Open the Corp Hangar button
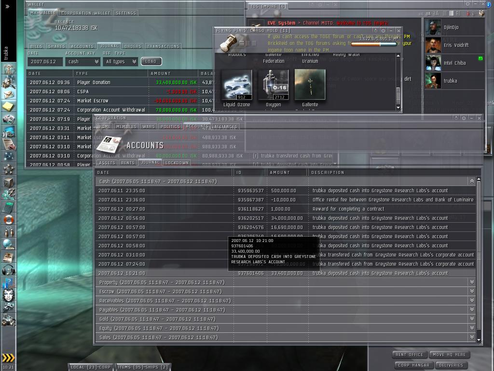Viewport: 494px width, 371px height. point(413,365)
